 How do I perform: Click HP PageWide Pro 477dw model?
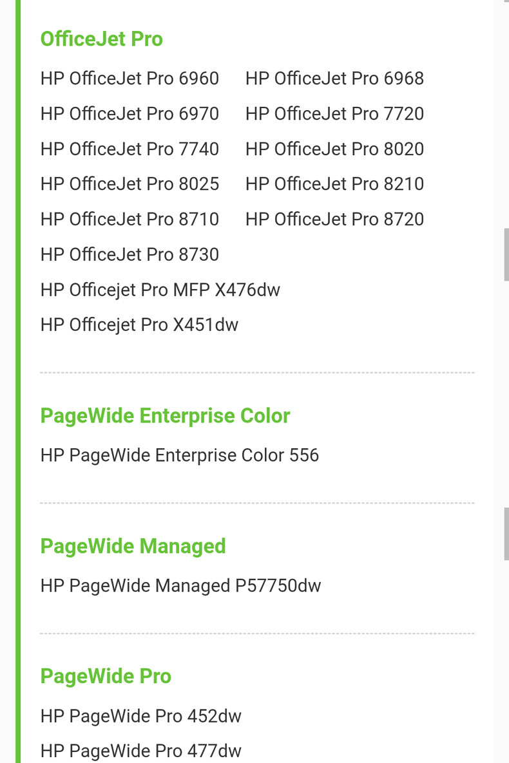coord(141,751)
